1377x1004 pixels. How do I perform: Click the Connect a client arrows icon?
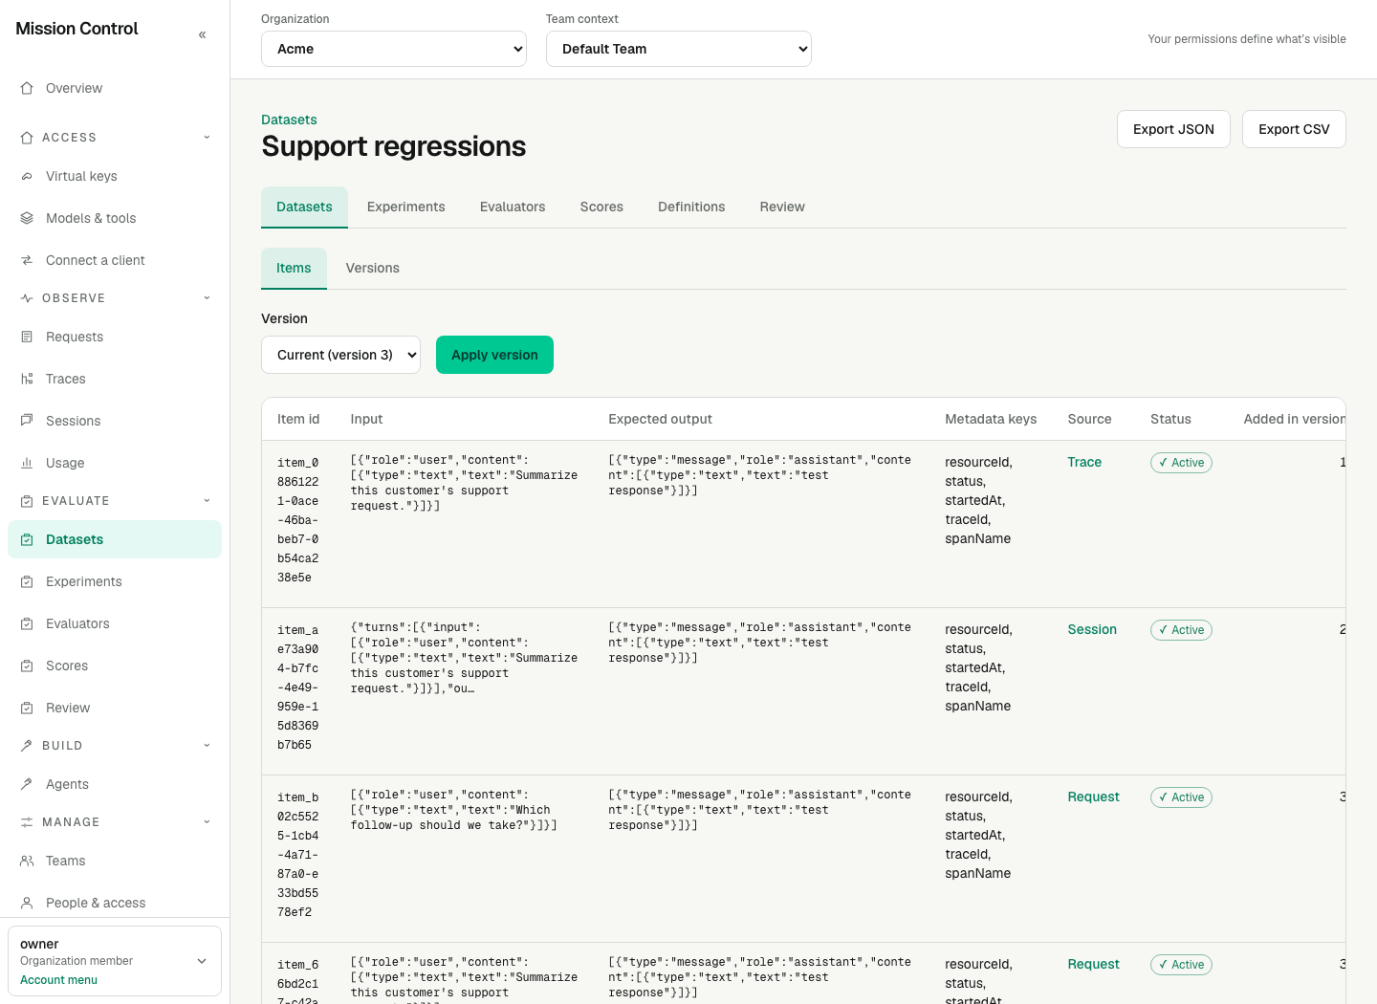coord(27,260)
